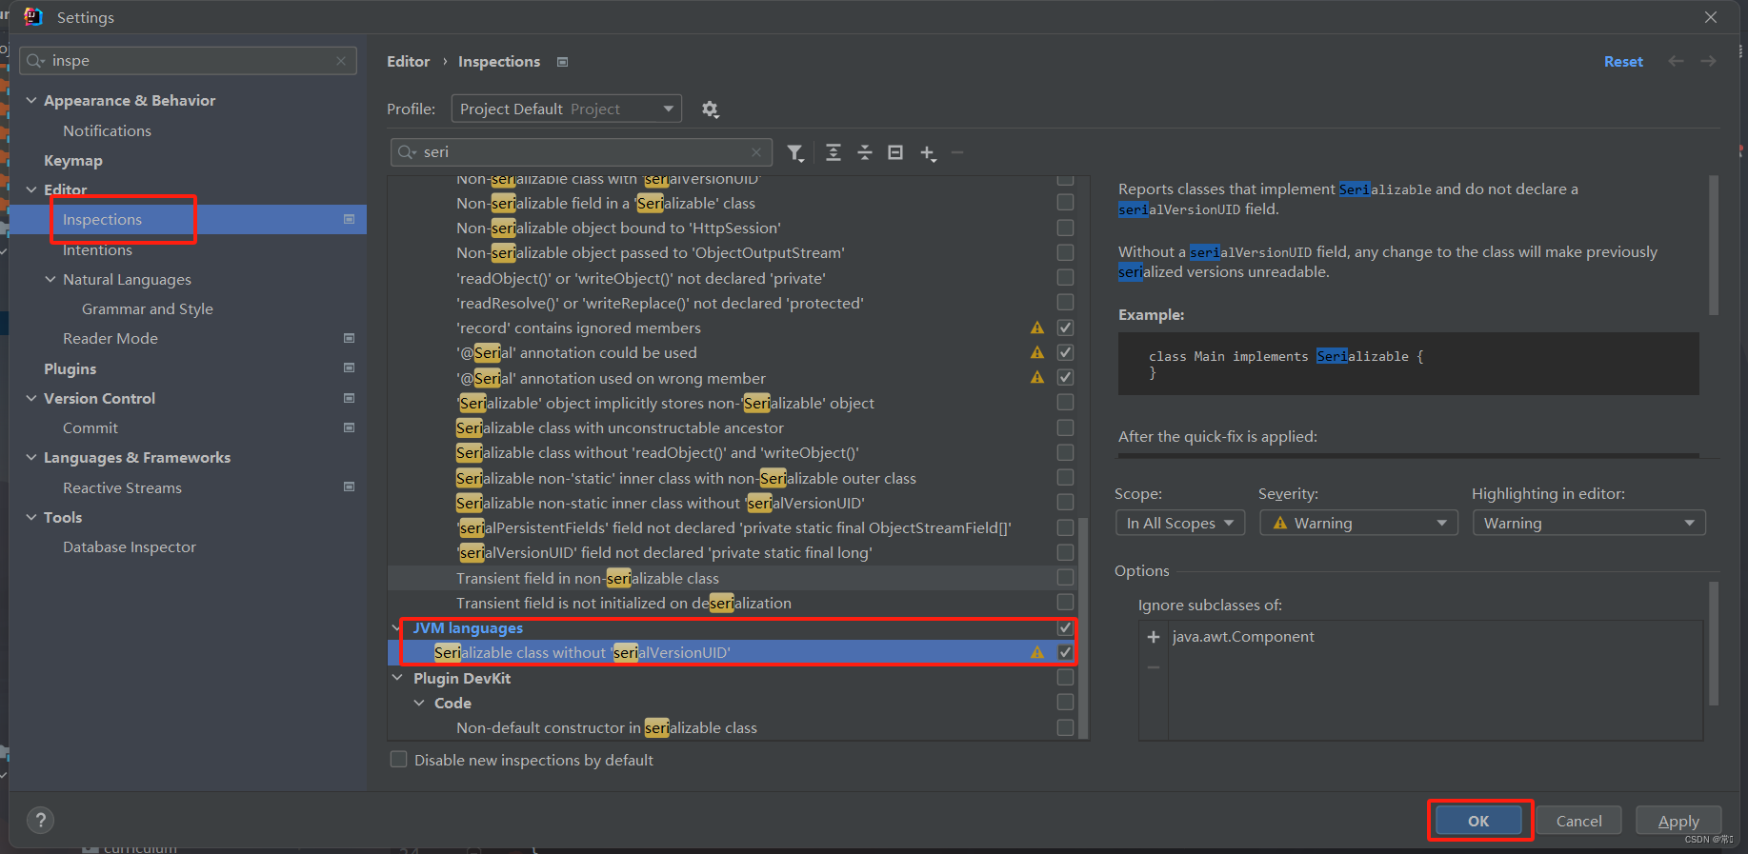Collapse the Appearance & Behavior section

[x=31, y=100]
